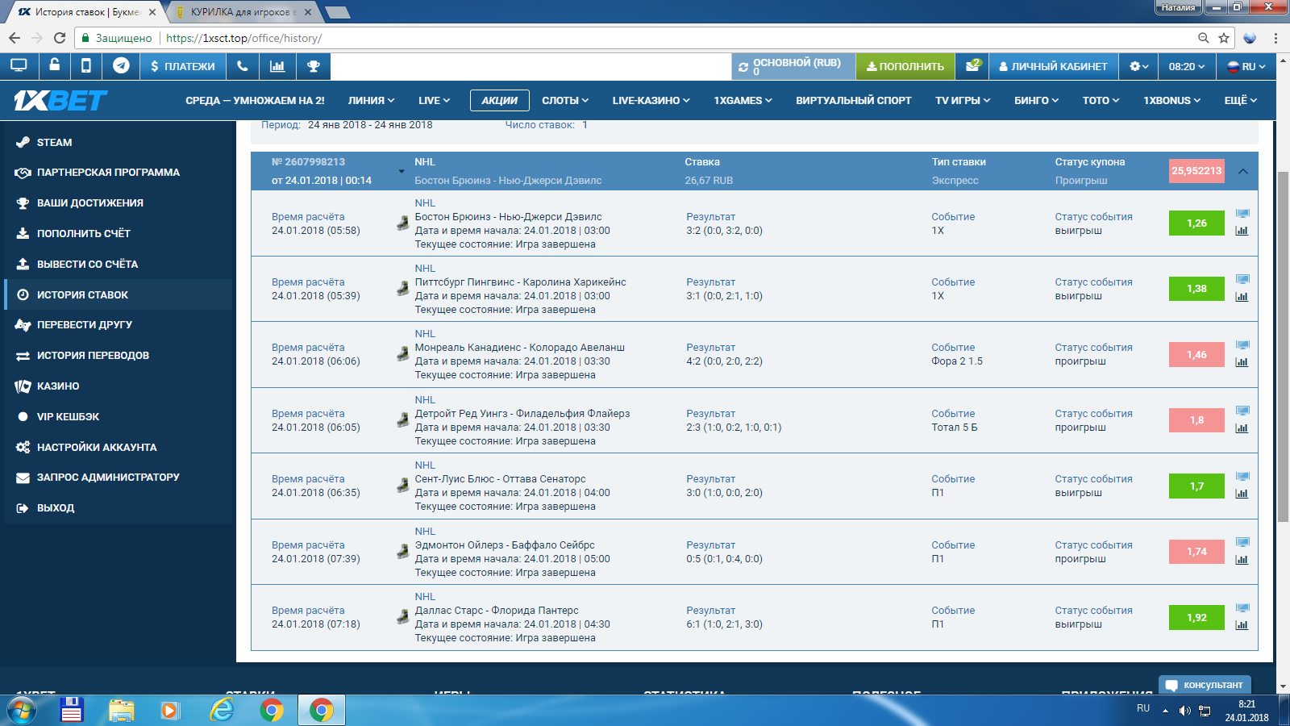Click the Telegram icon in top toolbar

(121, 66)
